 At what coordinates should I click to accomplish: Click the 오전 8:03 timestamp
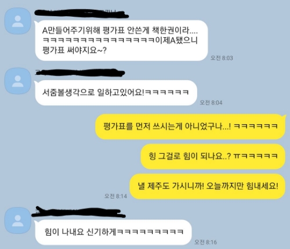(x=222, y=58)
